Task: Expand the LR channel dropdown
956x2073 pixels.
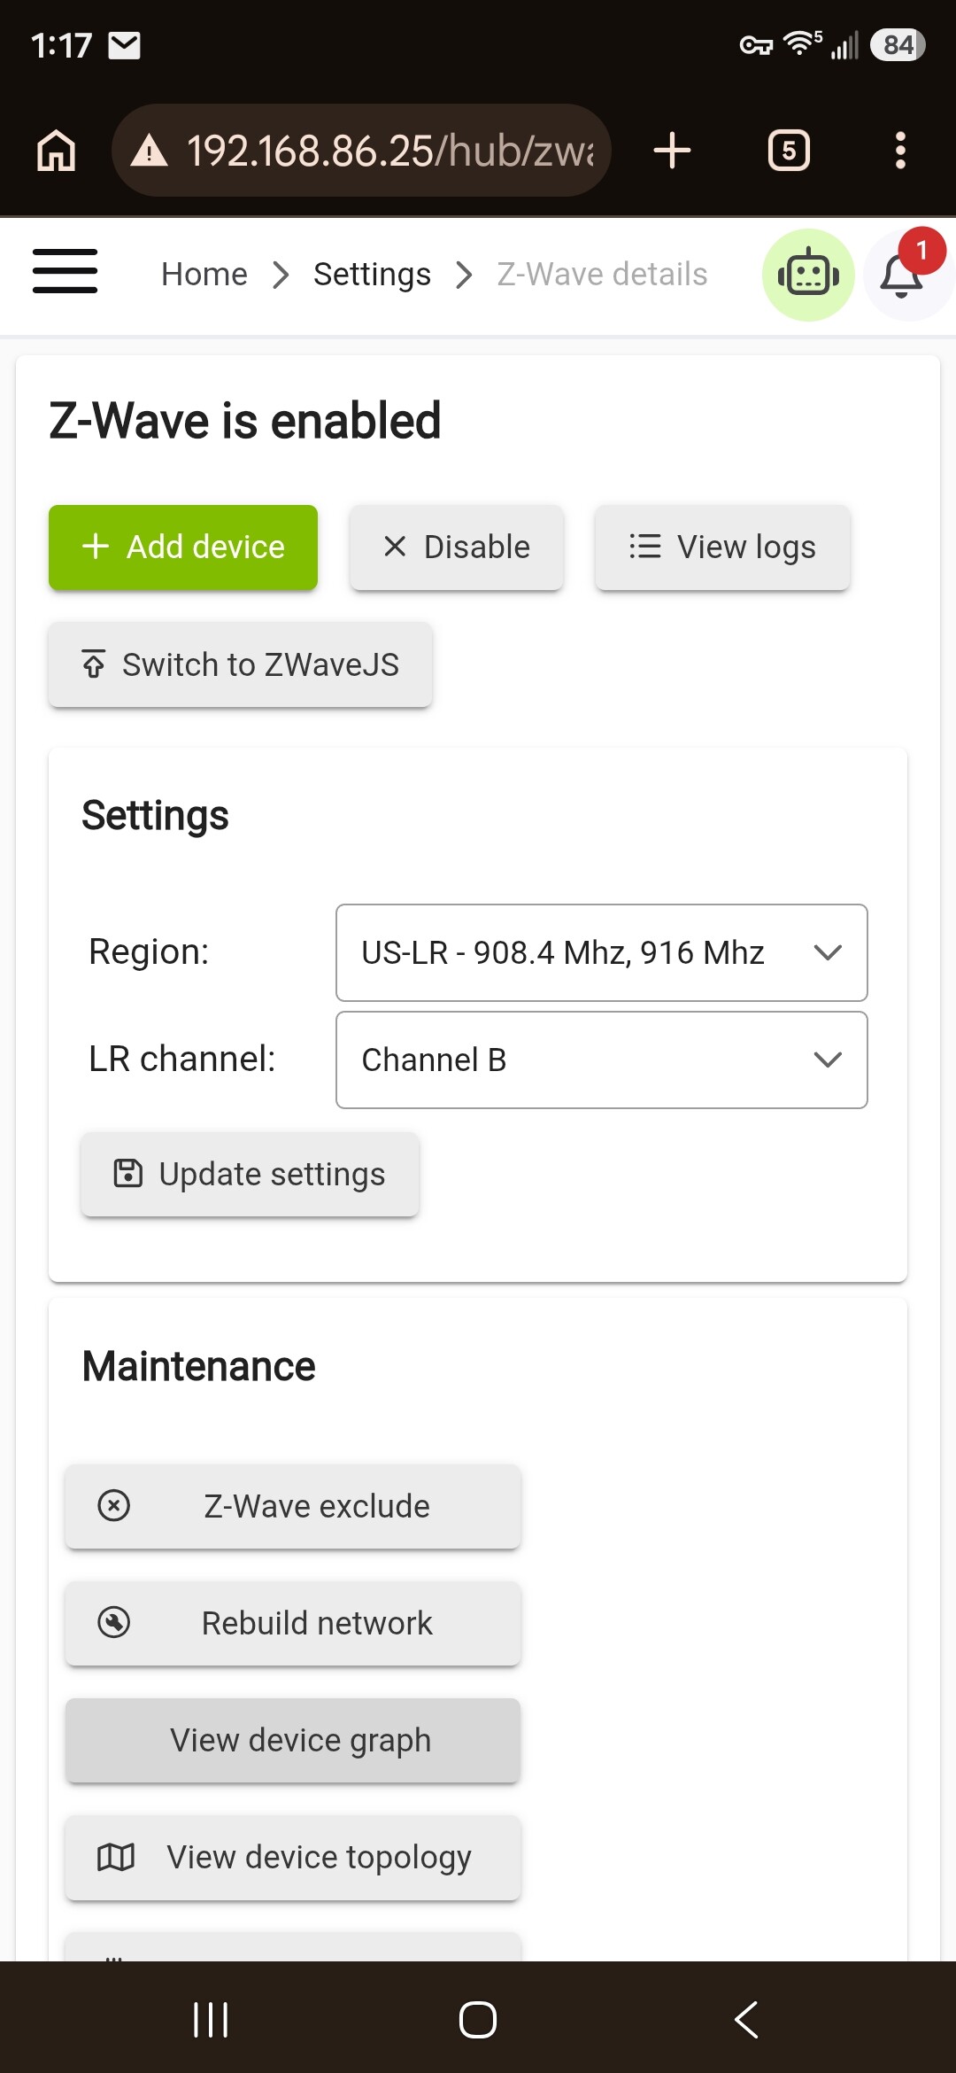Action: 602,1060
